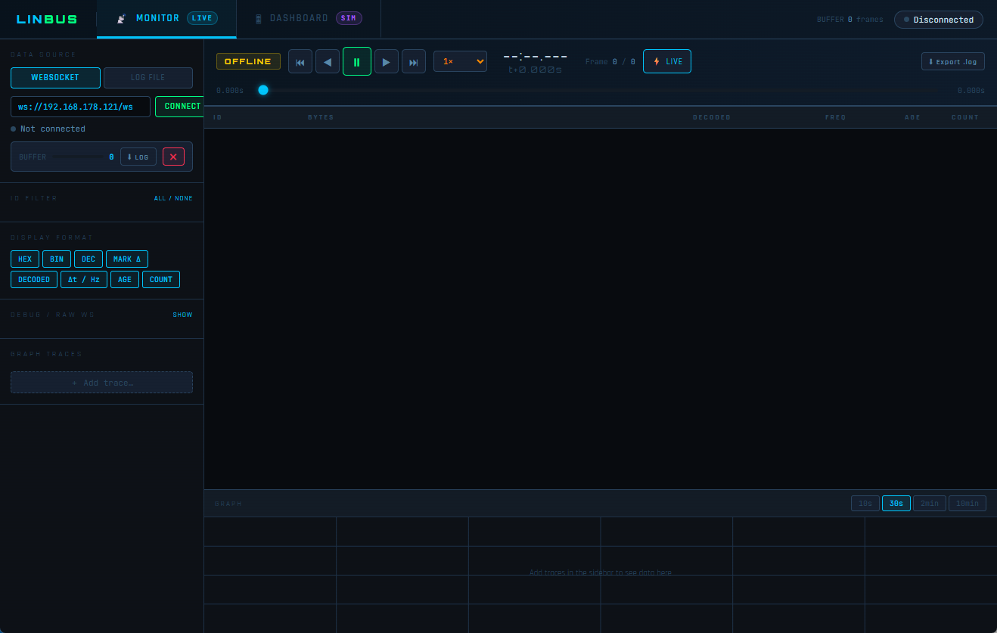The image size is (997, 633).
Task: Toggle the DECODED column display
Action: pyautogui.click(x=34, y=280)
